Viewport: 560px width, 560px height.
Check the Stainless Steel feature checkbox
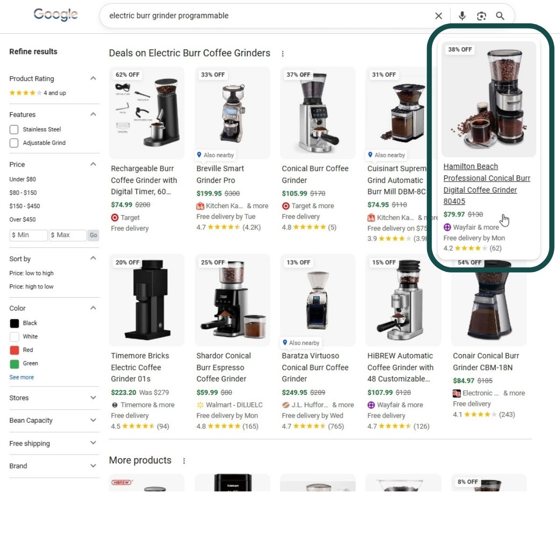point(14,129)
